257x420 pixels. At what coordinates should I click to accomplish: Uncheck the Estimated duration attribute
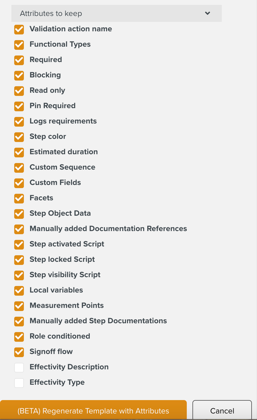pyautogui.click(x=19, y=152)
